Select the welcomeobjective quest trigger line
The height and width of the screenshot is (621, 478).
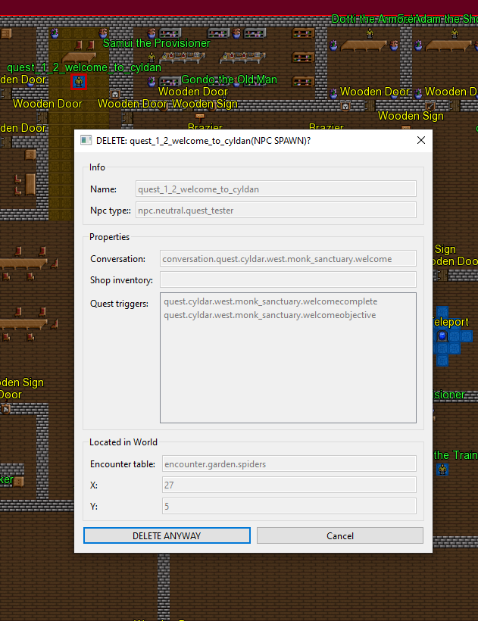(x=270, y=315)
